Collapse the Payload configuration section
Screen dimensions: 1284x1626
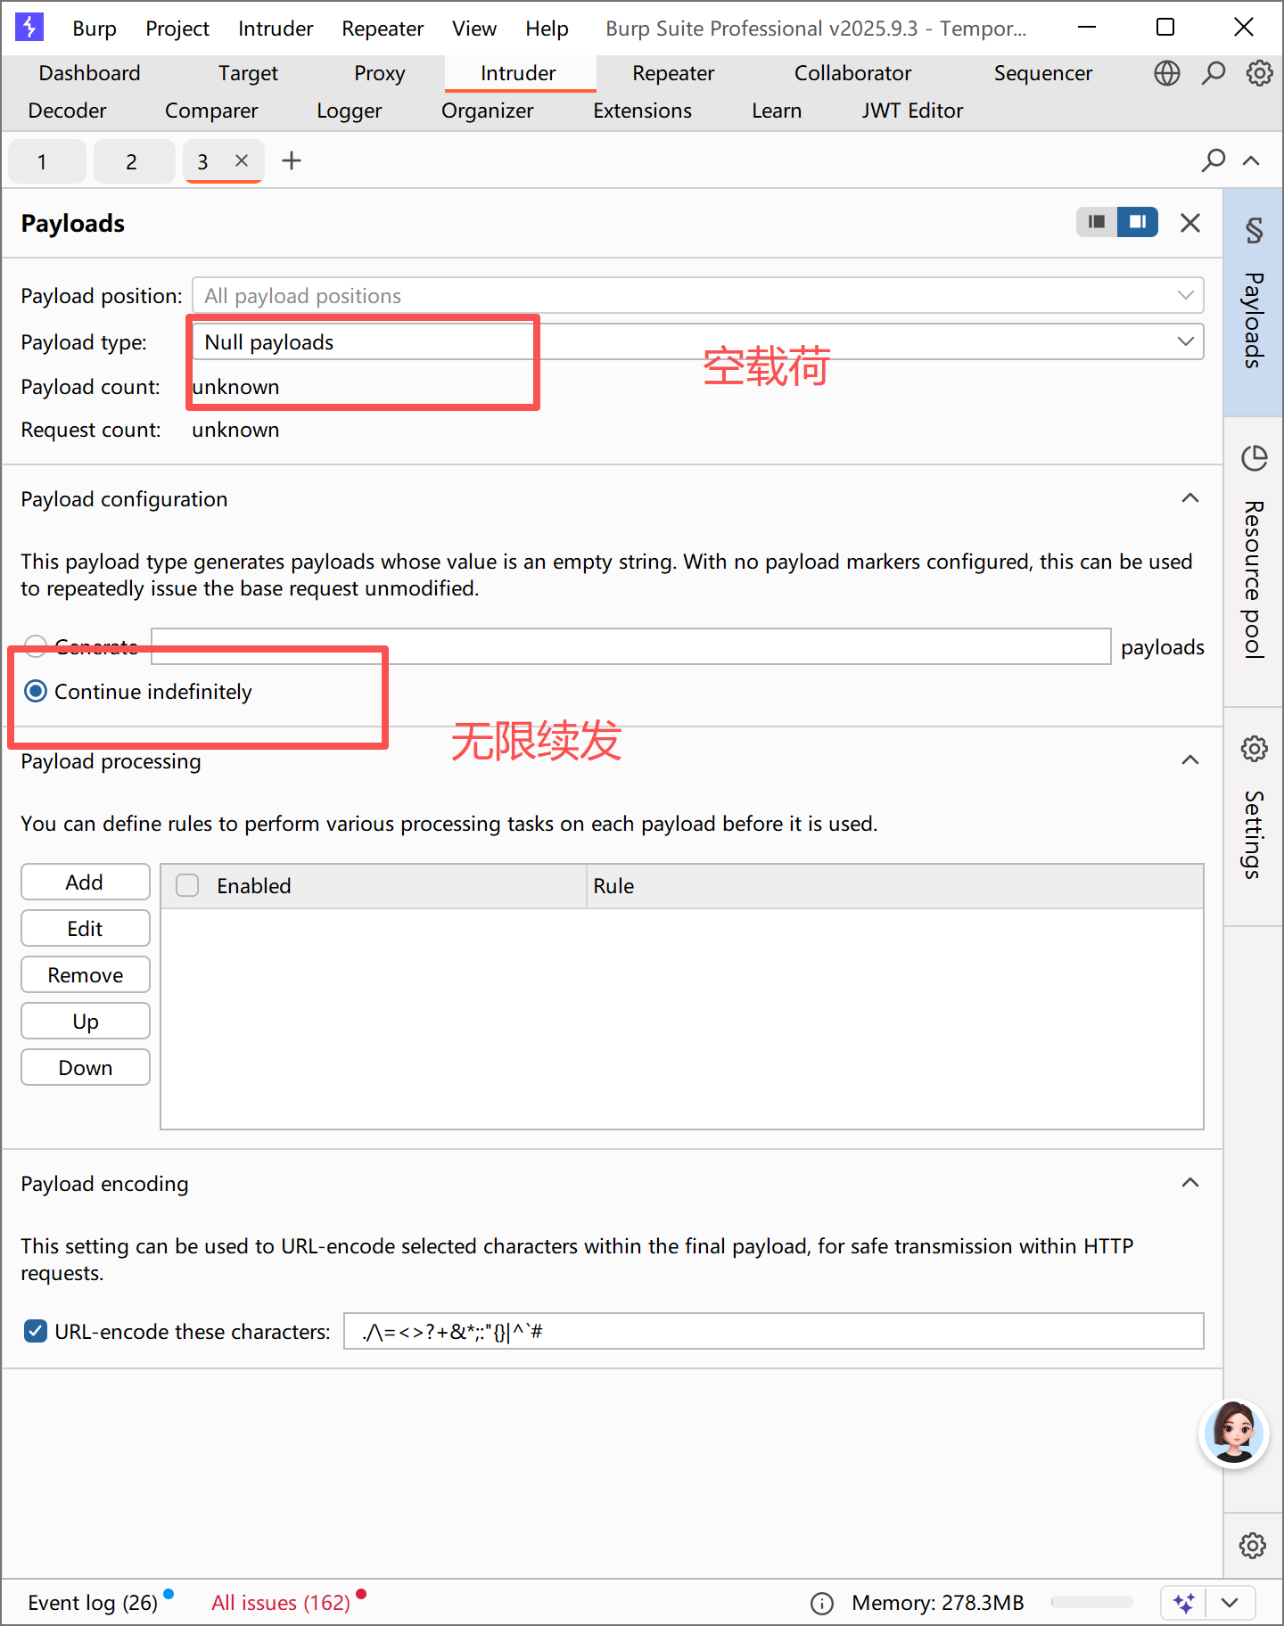(x=1190, y=498)
